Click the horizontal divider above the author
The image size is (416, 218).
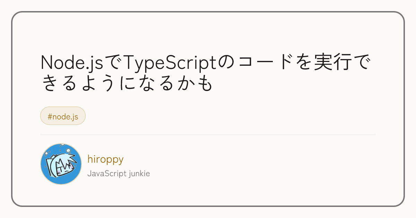click(x=208, y=135)
